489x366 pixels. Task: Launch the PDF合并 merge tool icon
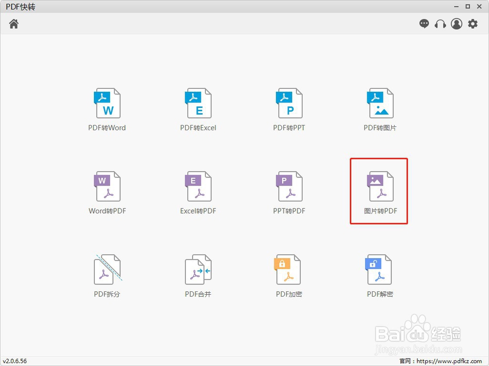pyautogui.click(x=198, y=269)
